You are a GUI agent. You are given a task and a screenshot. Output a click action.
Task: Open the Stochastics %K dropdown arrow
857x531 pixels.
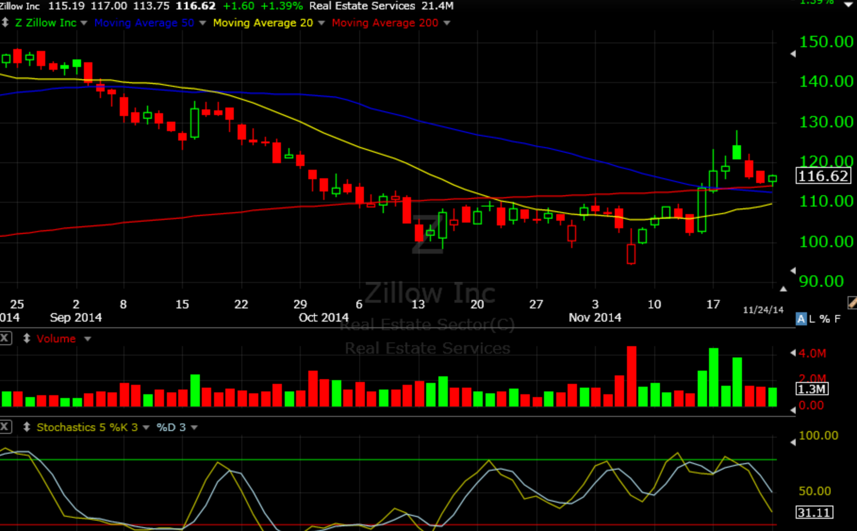(x=146, y=428)
